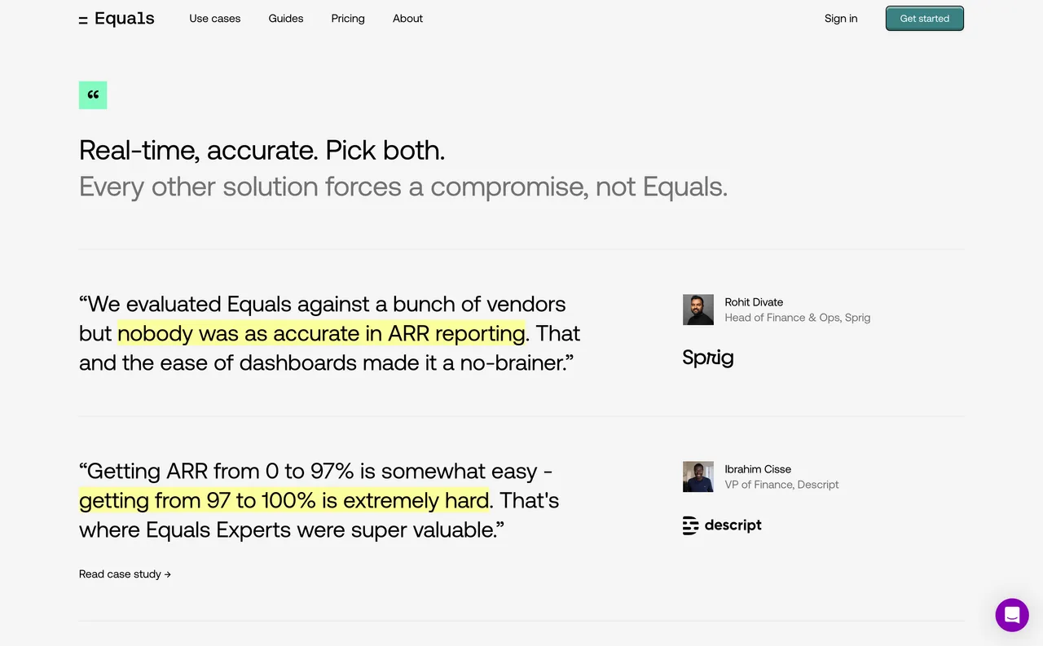1043x646 pixels.
Task: Go to the Guides page
Action: (x=286, y=19)
